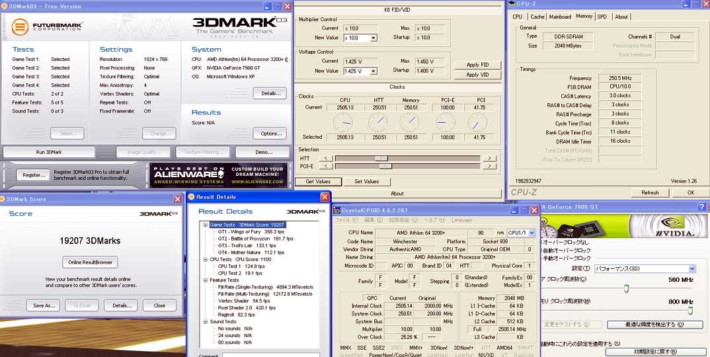
Task: Click the QPC button in CrystalCPUID
Action: pyautogui.click(x=372, y=298)
